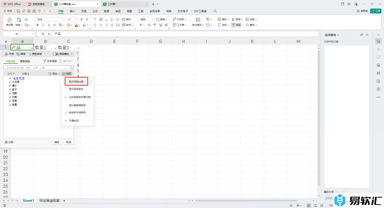
Task: Click the 确定 button
Action: point(57,142)
